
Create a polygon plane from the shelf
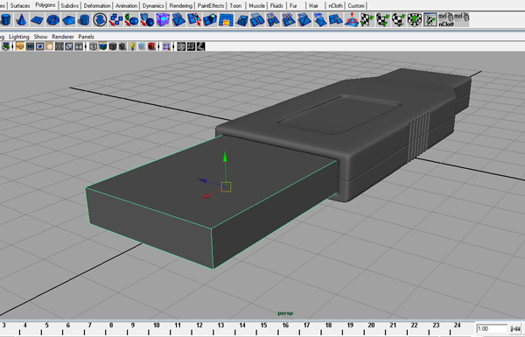tap(37, 19)
